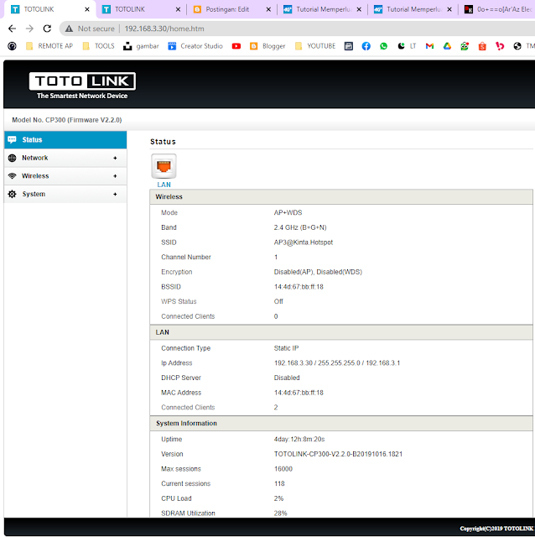
Task: Select Max sessions value 16000
Action: pos(283,469)
